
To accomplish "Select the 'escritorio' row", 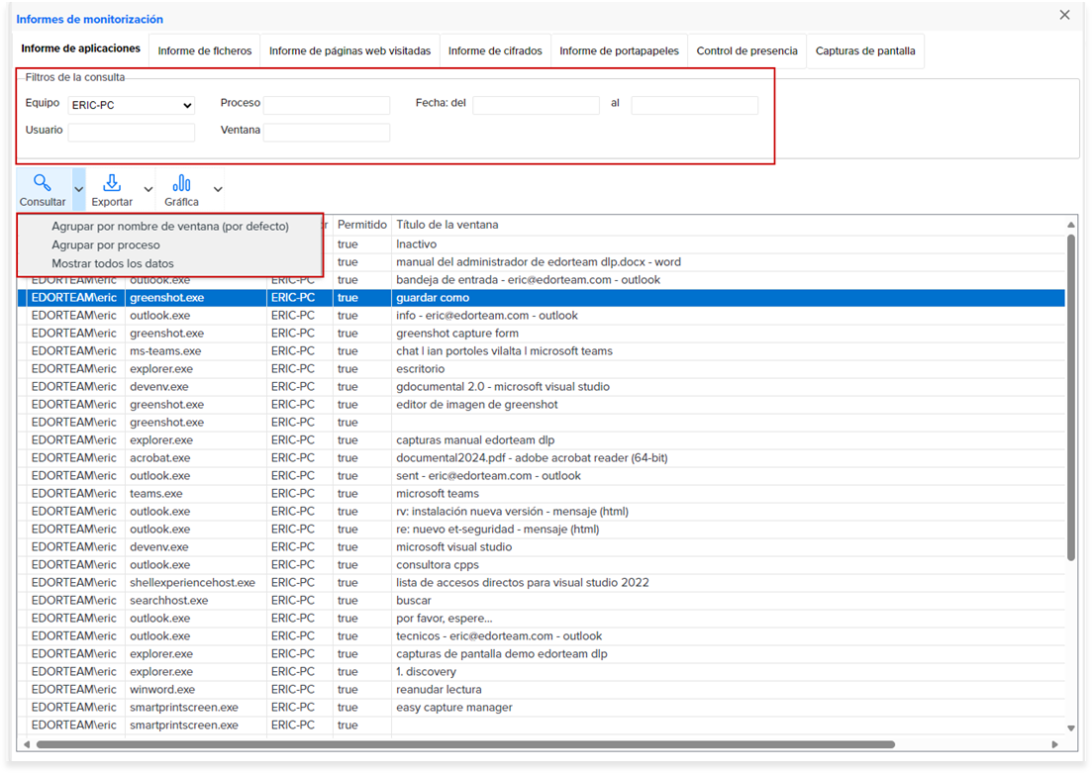I will pos(542,369).
